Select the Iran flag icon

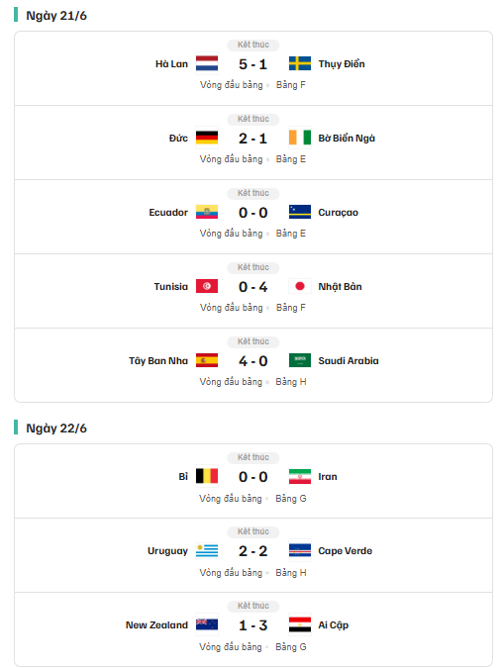click(x=300, y=476)
